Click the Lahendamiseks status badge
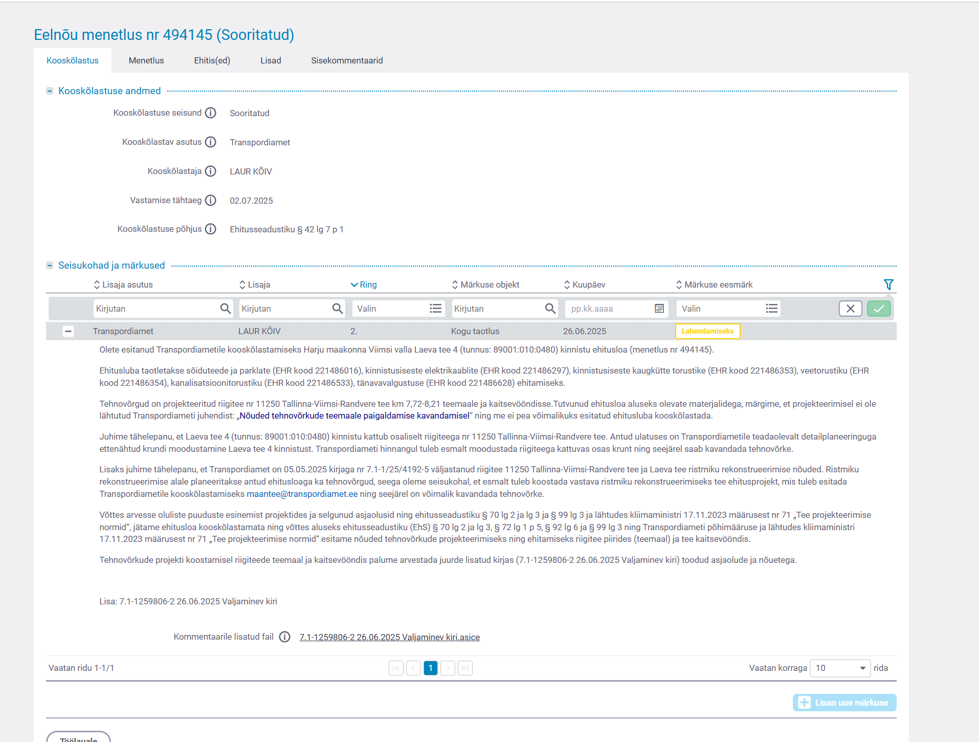The width and height of the screenshot is (979, 742). (x=707, y=331)
